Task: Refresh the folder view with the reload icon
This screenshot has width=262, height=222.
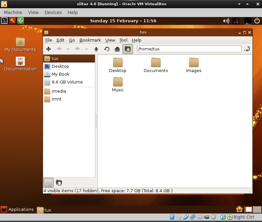Action: pos(106,49)
